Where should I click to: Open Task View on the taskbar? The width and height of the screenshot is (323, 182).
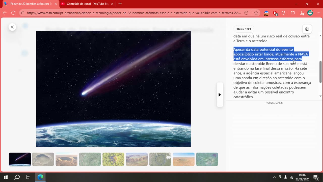[x=28, y=177]
